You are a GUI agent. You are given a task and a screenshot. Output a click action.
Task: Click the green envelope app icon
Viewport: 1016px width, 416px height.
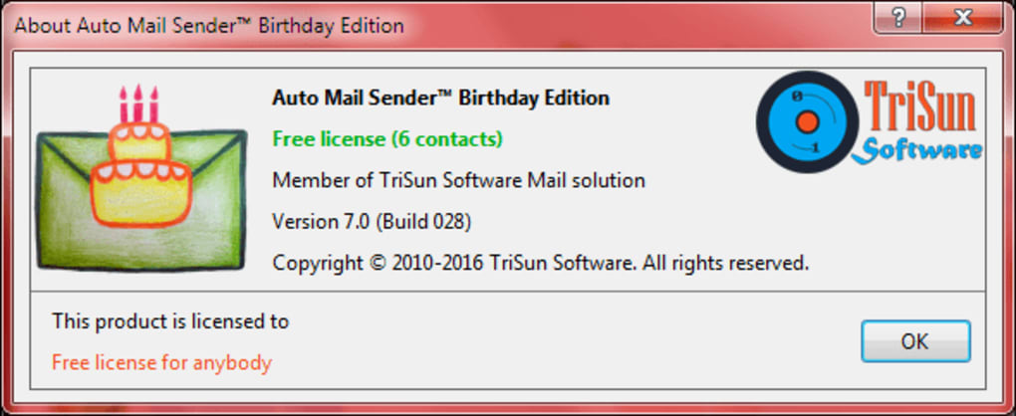(x=141, y=177)
